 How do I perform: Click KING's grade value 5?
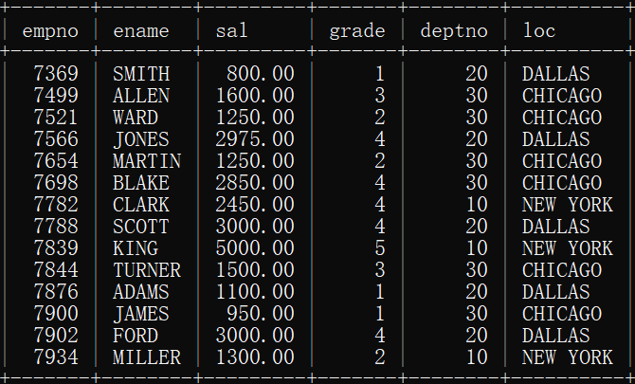pyautogui.click(x=379, y=248)
